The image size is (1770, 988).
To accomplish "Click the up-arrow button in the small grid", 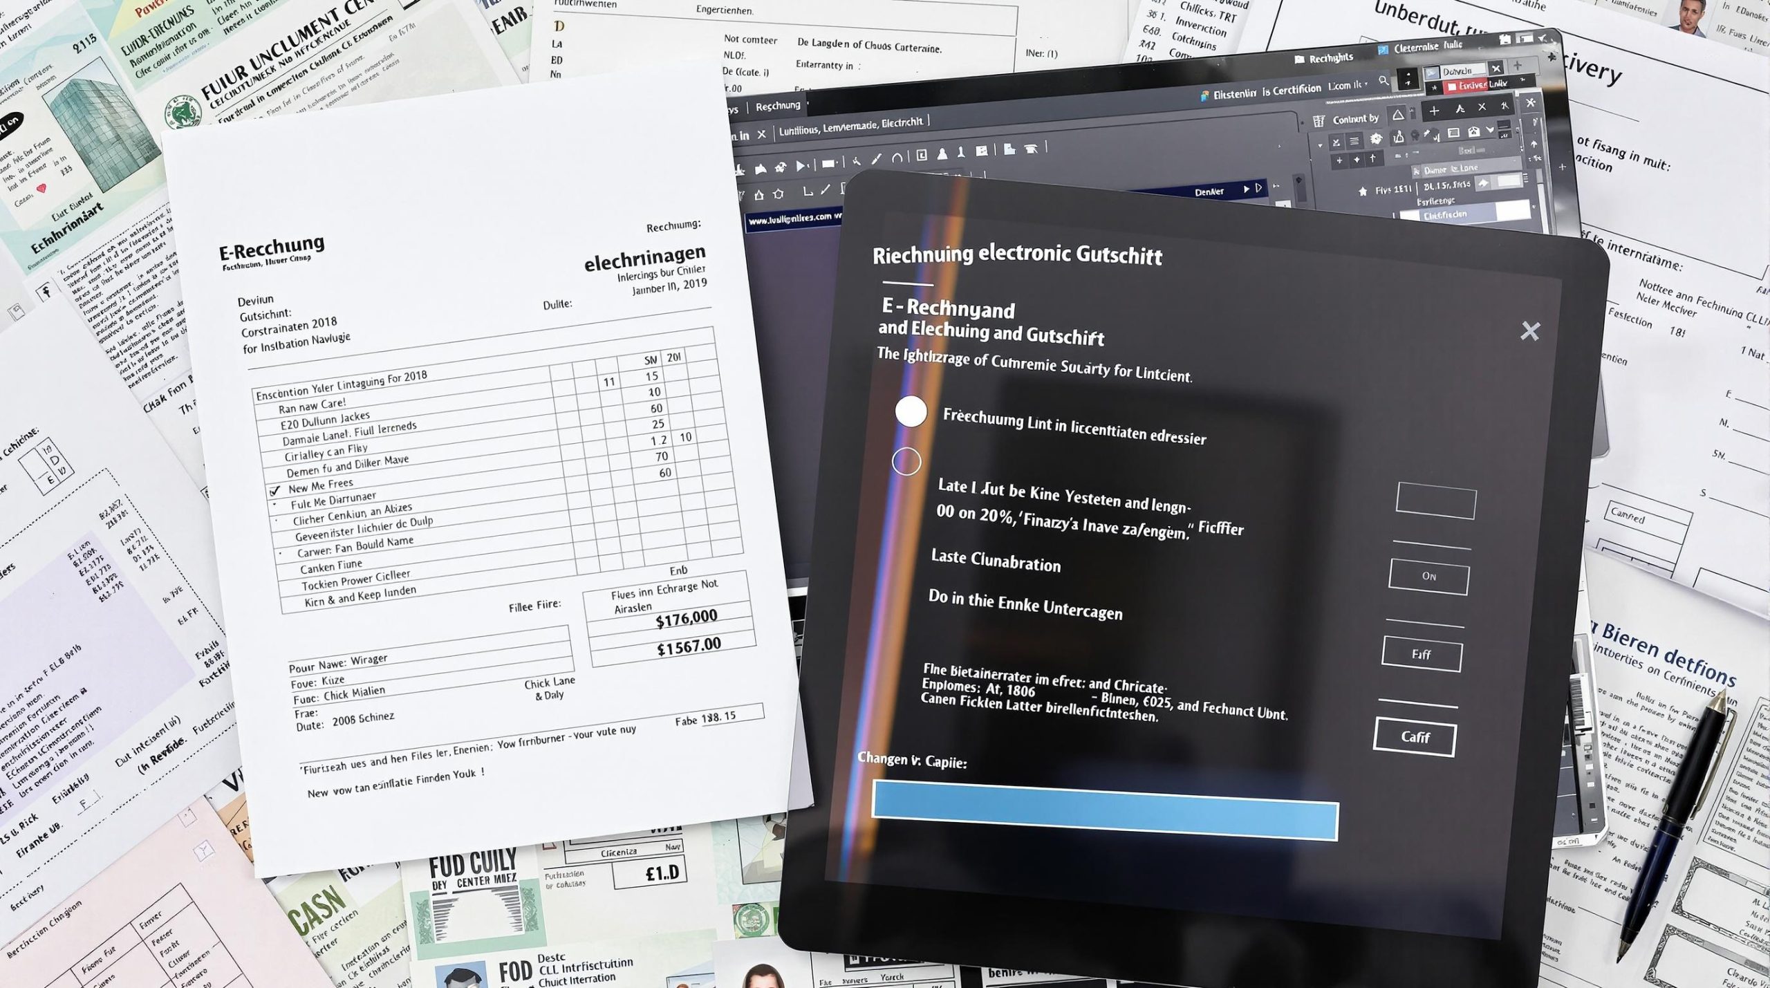I will [1372, 158].
